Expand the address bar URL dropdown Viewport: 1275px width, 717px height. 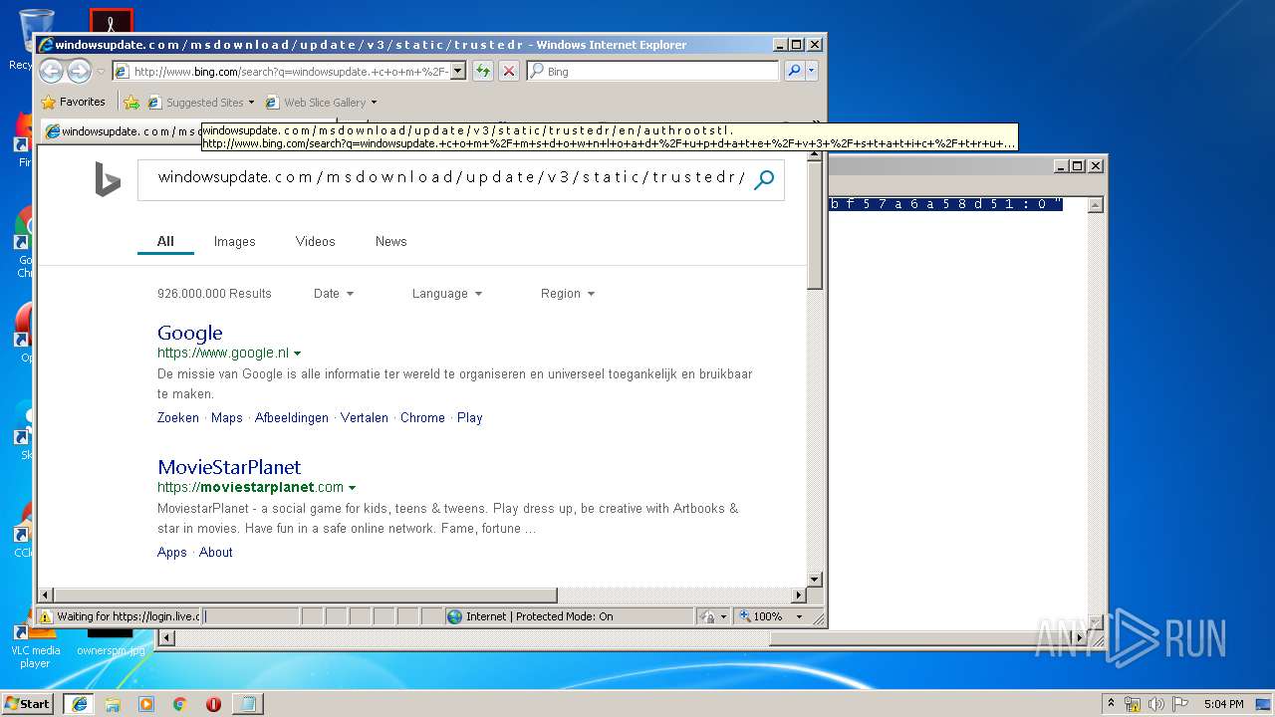[x=458, y=71]
